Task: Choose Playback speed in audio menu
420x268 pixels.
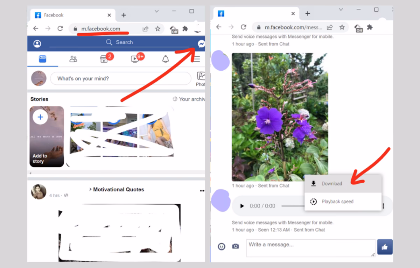Action: click(337, 202)
